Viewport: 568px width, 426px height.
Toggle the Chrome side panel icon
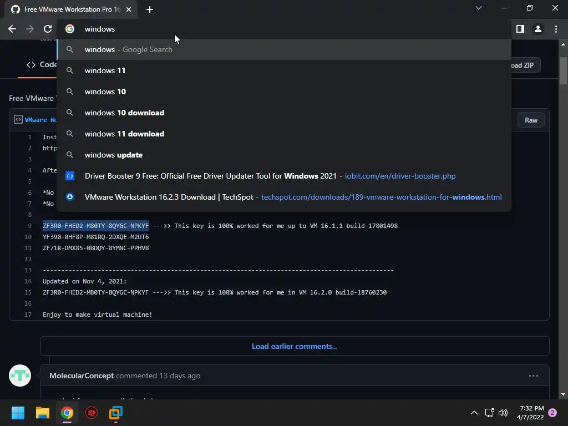[x=520, y=29]
